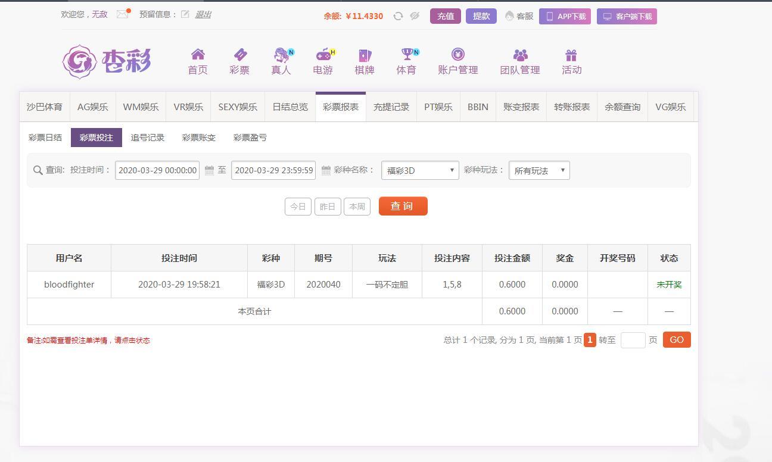
Task: Click the 查询 magnifier icon
Action: pyautogui.click(x=38, y=170)
